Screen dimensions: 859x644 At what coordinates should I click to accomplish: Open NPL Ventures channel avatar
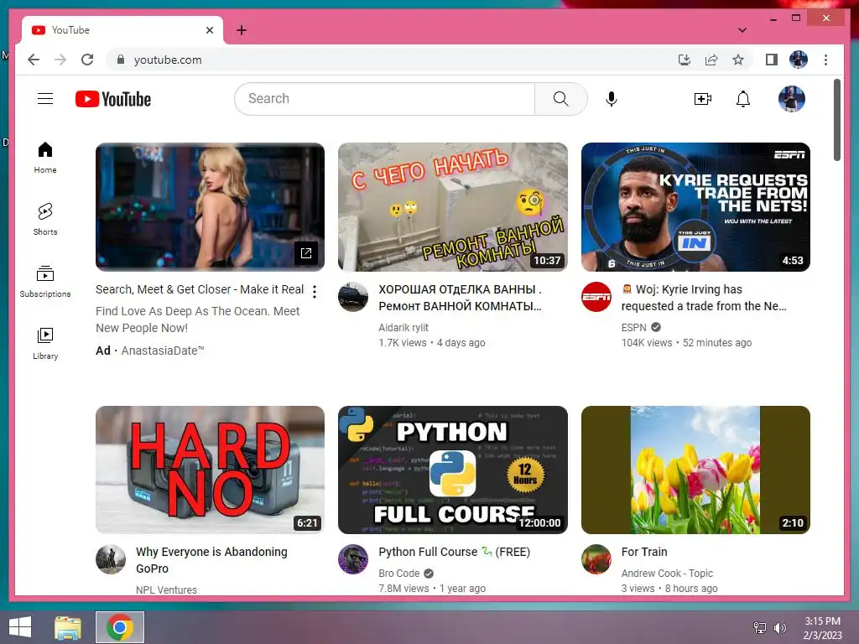coord(111,559)
